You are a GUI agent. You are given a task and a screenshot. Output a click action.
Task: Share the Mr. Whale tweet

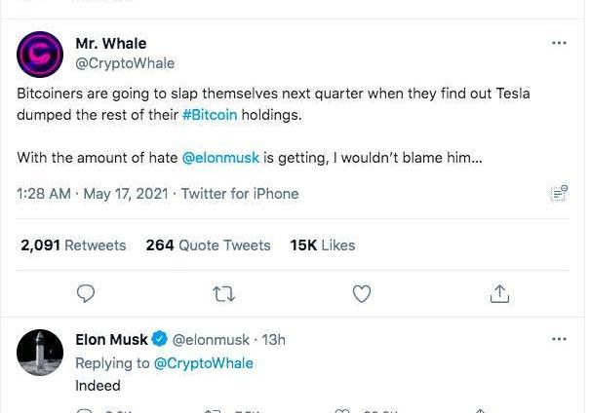499,292
